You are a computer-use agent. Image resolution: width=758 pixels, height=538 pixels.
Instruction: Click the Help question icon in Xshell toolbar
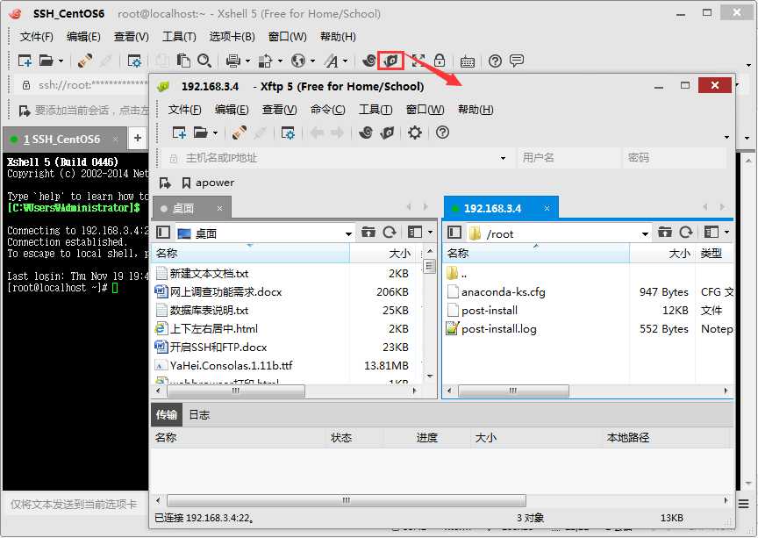(x=495, y=61)
